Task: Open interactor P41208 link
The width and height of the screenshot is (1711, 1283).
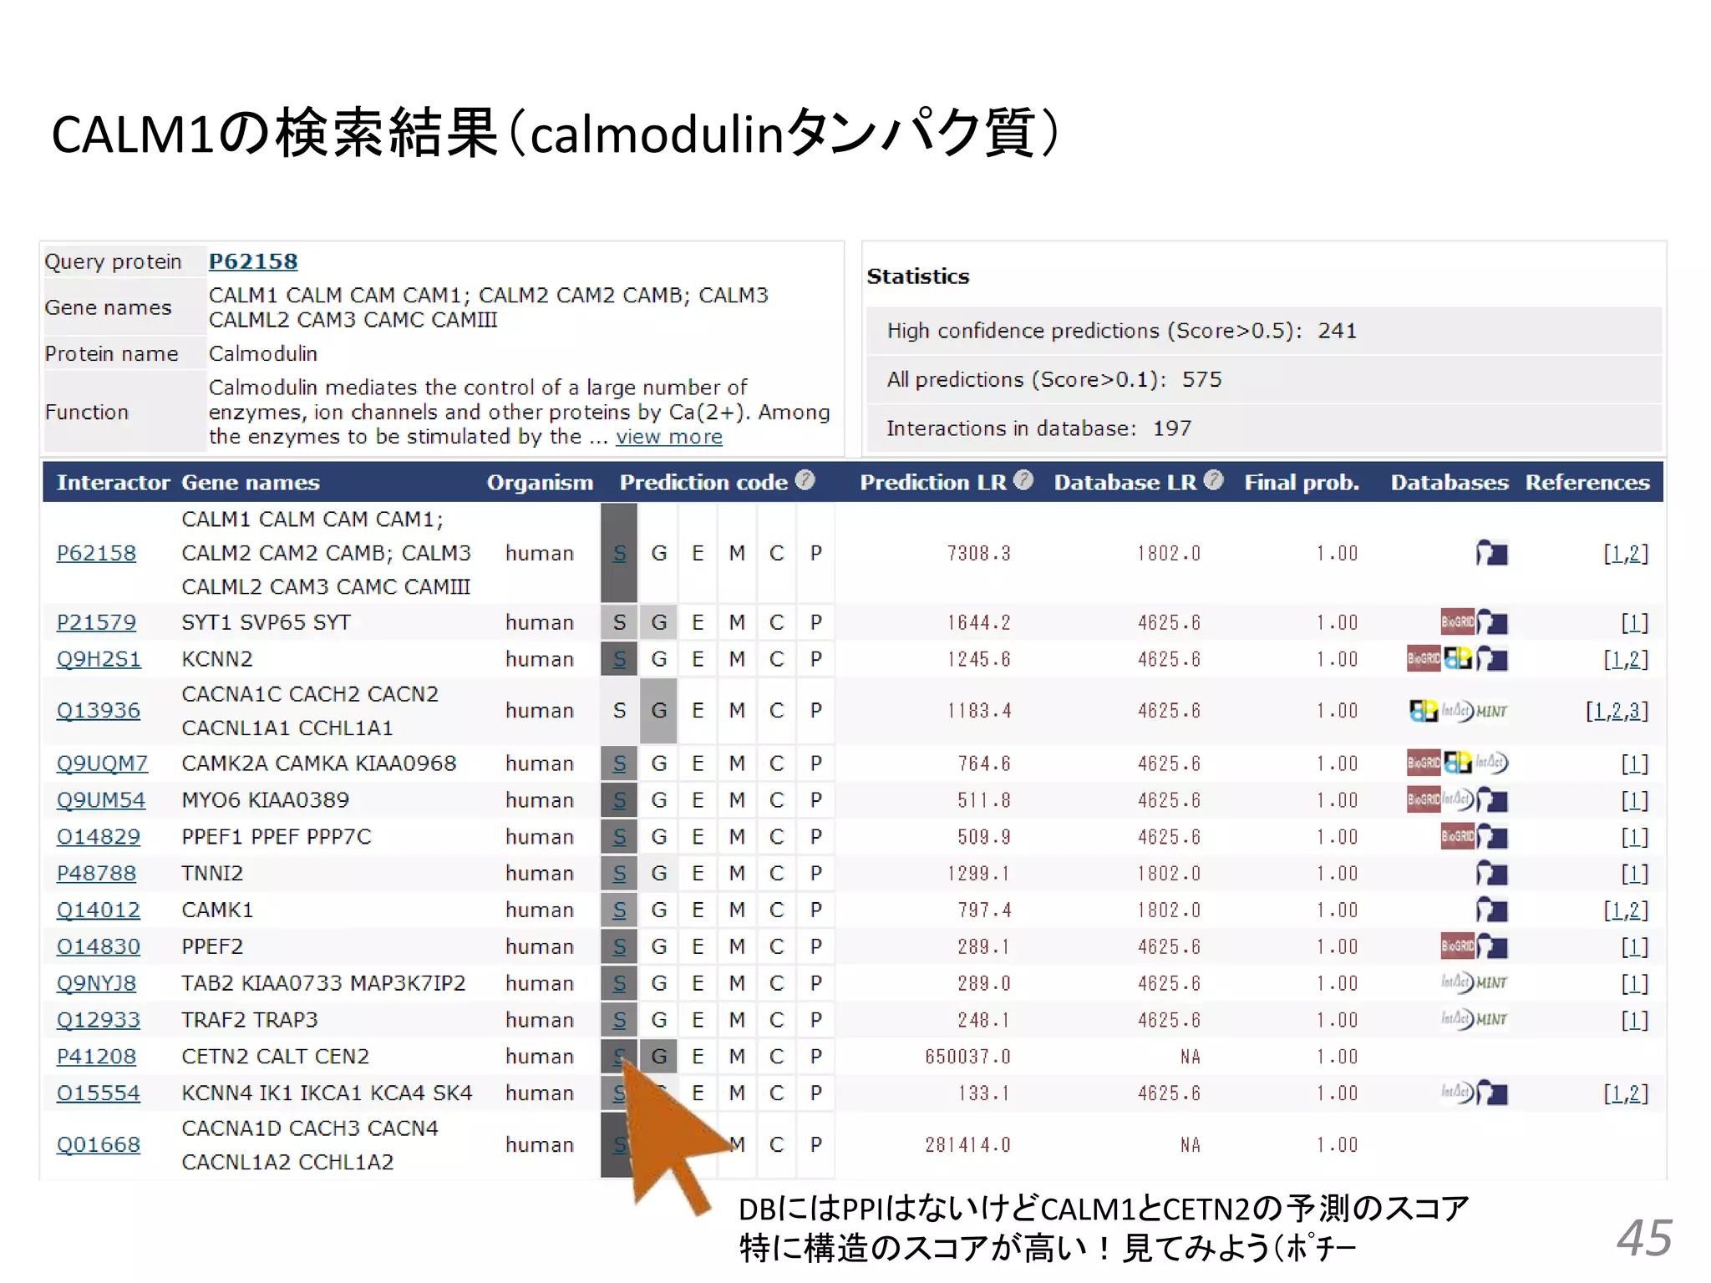Action: pyautogui.click(x=96, y=1057)
